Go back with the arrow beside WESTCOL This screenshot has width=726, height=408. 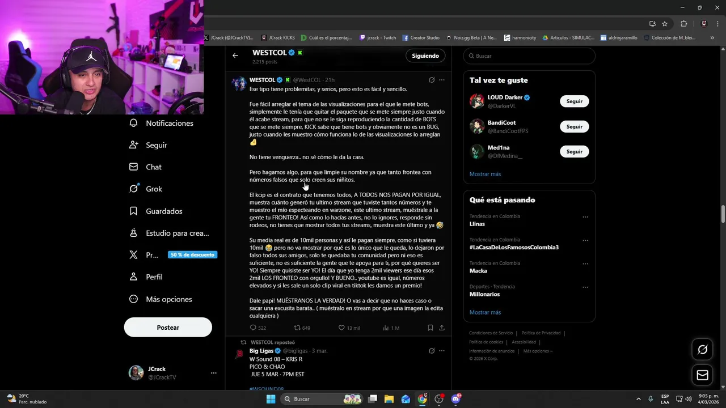click(x=235, y=56)
